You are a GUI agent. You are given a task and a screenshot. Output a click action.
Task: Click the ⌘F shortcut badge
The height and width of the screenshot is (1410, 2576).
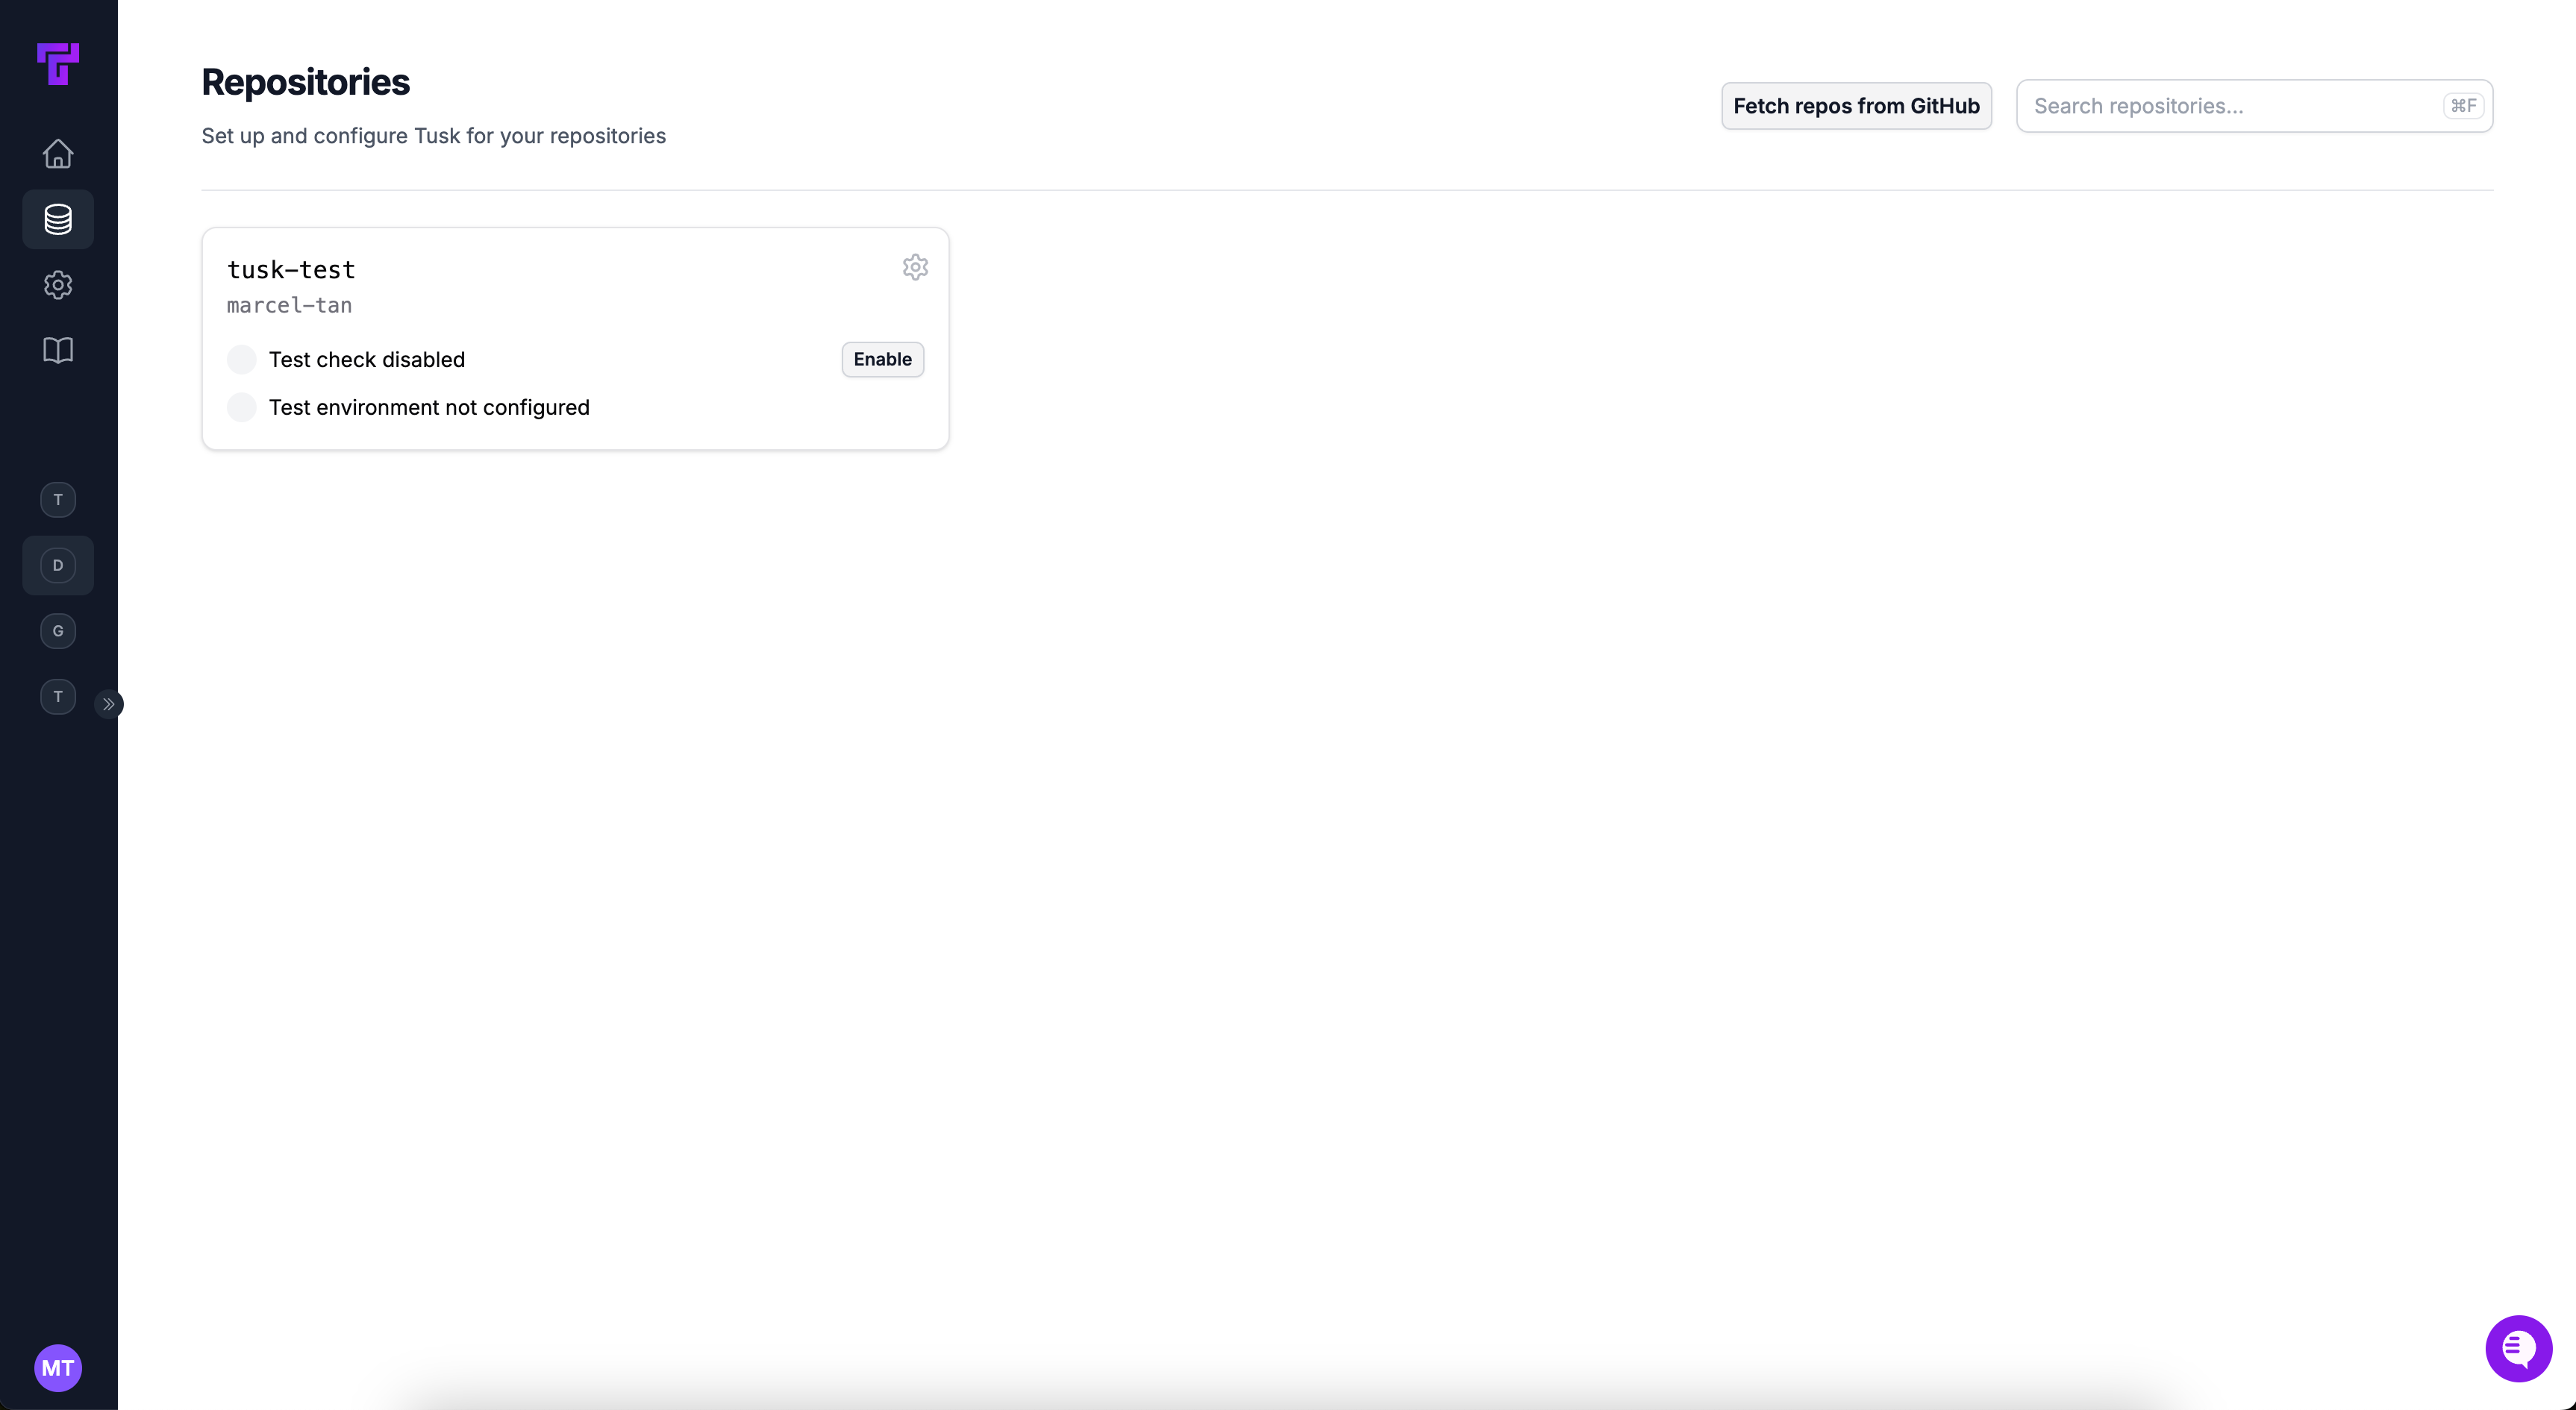[x=2463, y=106]
